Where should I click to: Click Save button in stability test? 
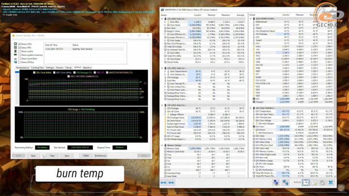point(67,155)
